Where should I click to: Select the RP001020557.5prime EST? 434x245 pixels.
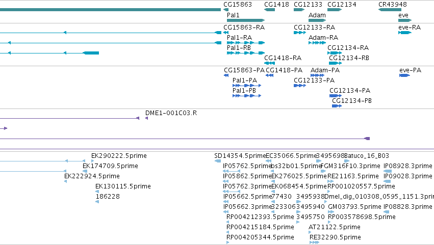click(329, 192)
